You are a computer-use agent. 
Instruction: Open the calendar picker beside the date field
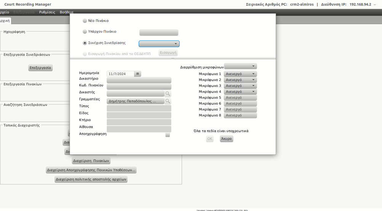pos(137,74)
